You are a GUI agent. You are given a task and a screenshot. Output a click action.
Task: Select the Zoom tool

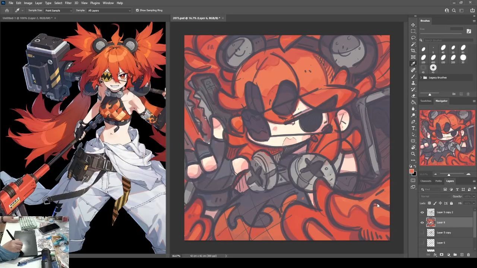pyautogui.click(x=413, y=154)
